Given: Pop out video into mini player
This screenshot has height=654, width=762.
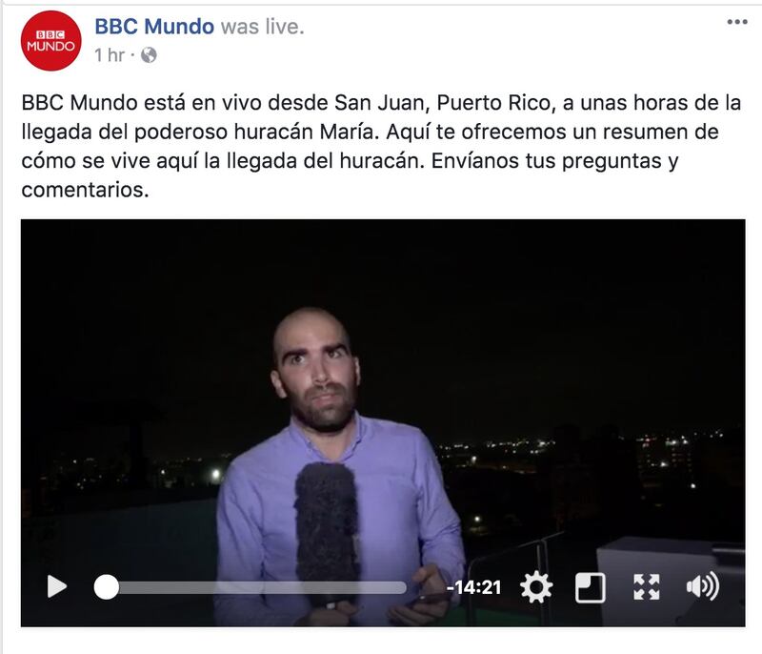Looking at the screenshot, I should (590, 587).
